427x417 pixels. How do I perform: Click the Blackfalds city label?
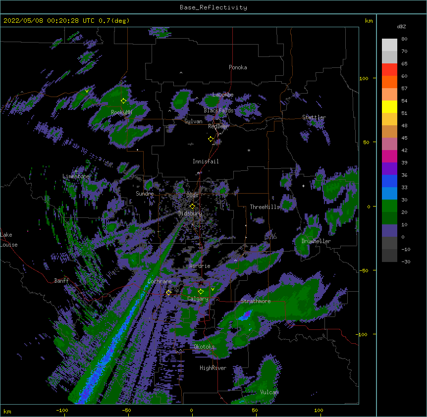coord(218,110)
